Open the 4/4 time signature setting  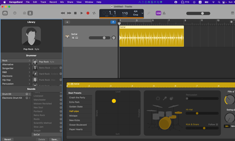click(135, 11)
